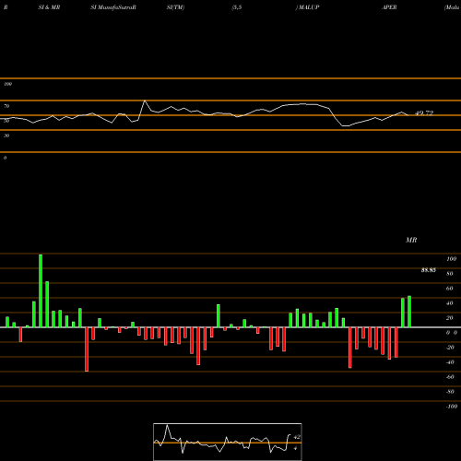The image size is (461, 461).
Task: Open the mini overview chart at the bottom
Action: [228, 442]
